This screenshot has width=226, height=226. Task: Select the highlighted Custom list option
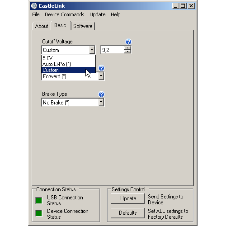click(68, 70)
